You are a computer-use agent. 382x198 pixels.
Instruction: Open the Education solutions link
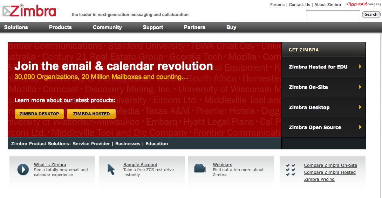[x=157, y=143]
